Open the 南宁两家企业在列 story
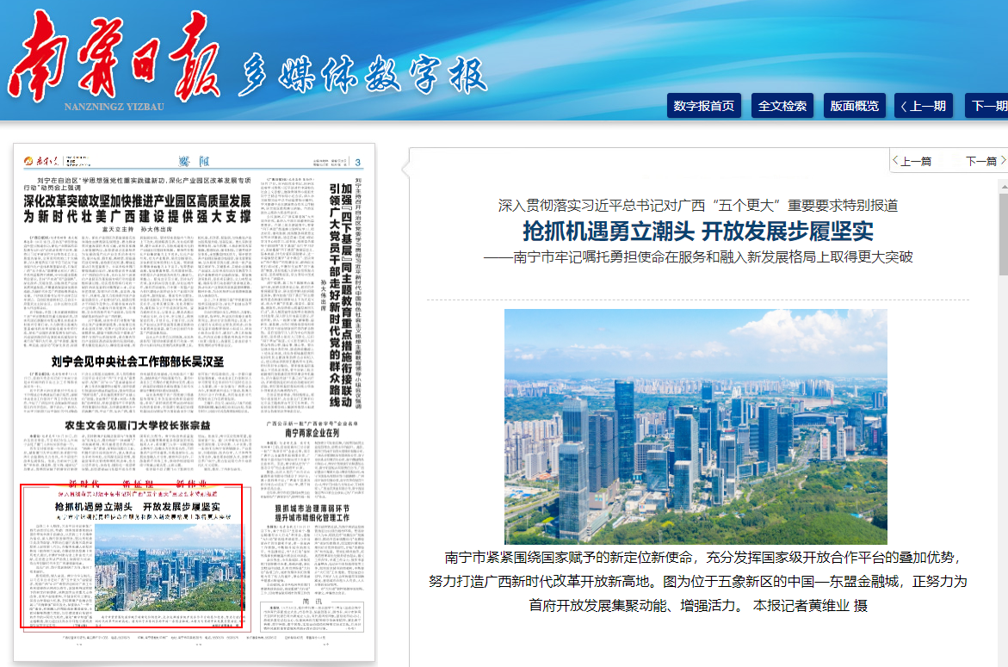Image resolution: width=1008 pixels, height=667 pixels. [x=312, y=433]
